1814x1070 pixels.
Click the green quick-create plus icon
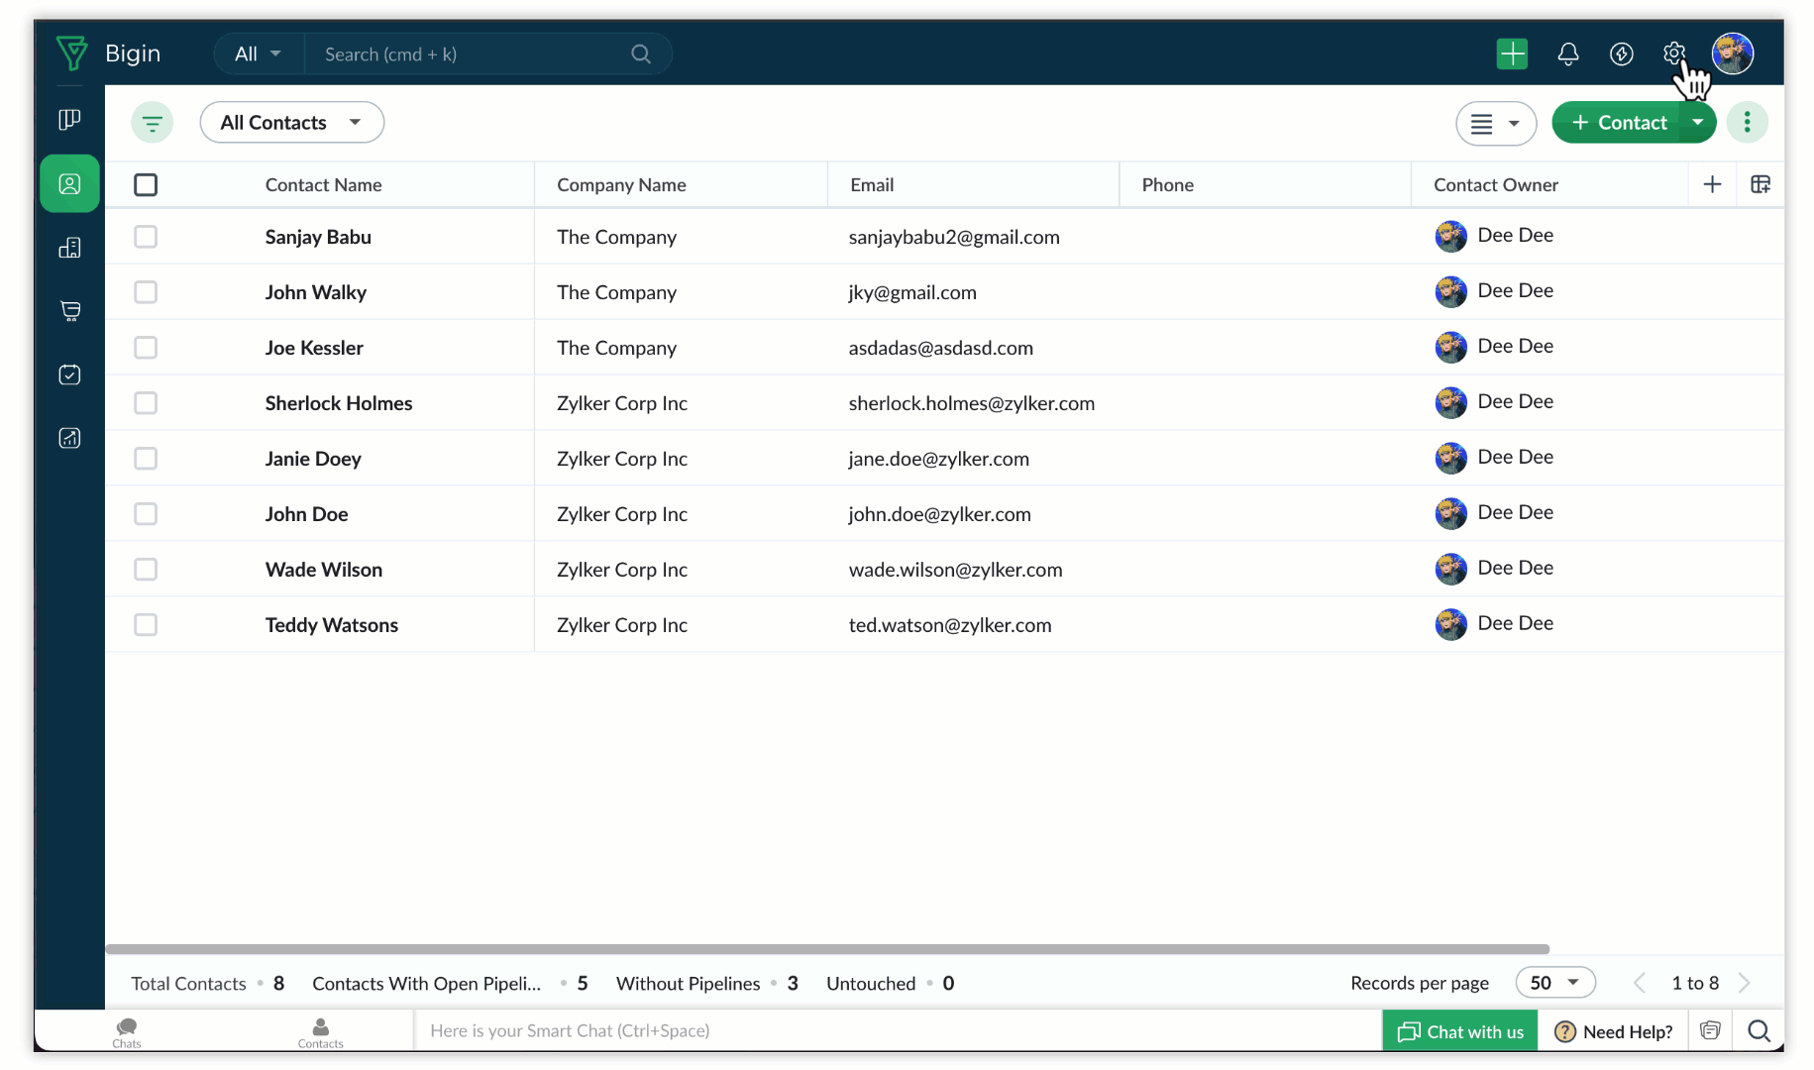point(1512,53)
